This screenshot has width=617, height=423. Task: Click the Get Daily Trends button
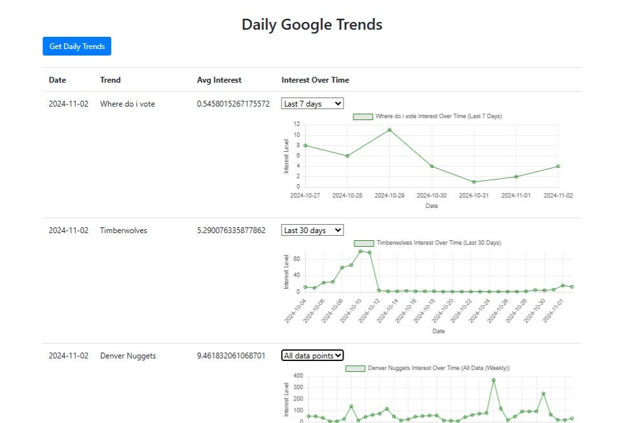(x=77, y=46)
